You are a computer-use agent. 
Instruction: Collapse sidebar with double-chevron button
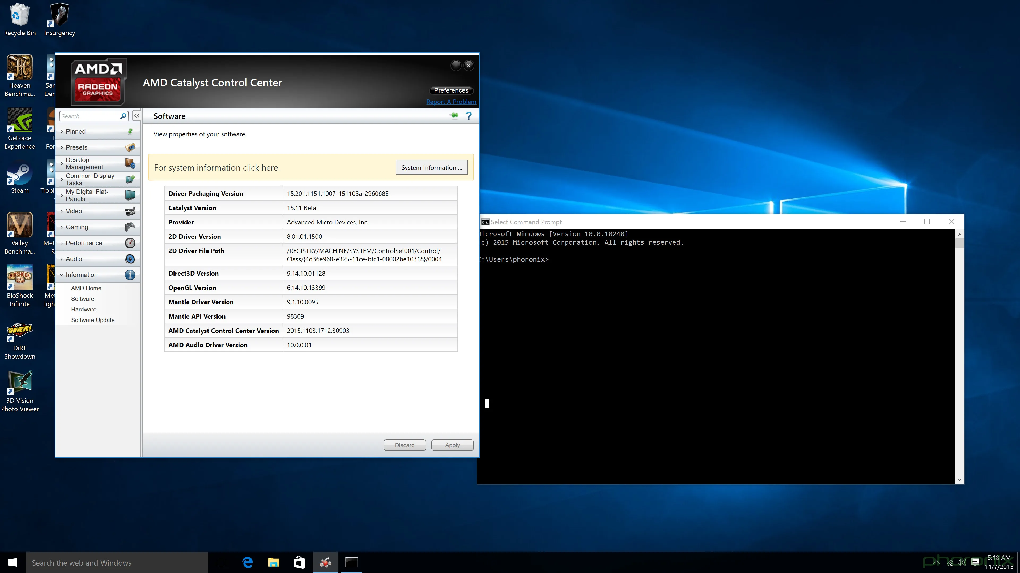coord(137,116)
